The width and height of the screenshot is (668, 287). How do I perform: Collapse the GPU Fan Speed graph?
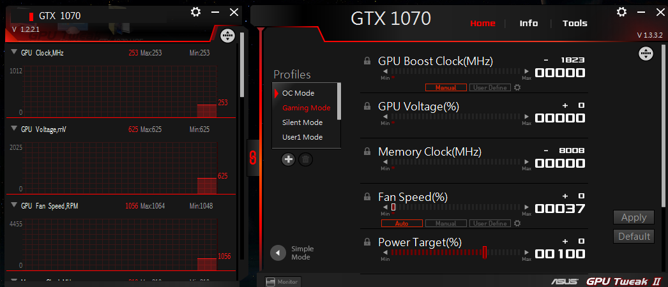(14, 205)
